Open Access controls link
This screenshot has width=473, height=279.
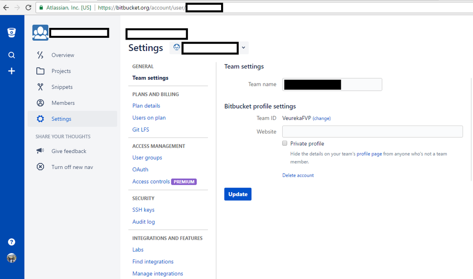pos(151,182)
